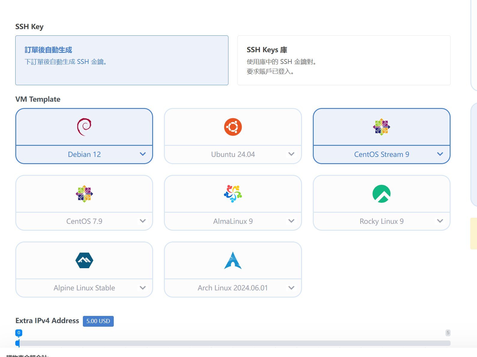Click the Ubuntu circle logo

(x=233, y=127)
